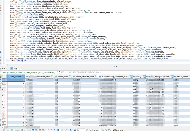Open the filter menu for the brand_2020 column

click(70, 77)
